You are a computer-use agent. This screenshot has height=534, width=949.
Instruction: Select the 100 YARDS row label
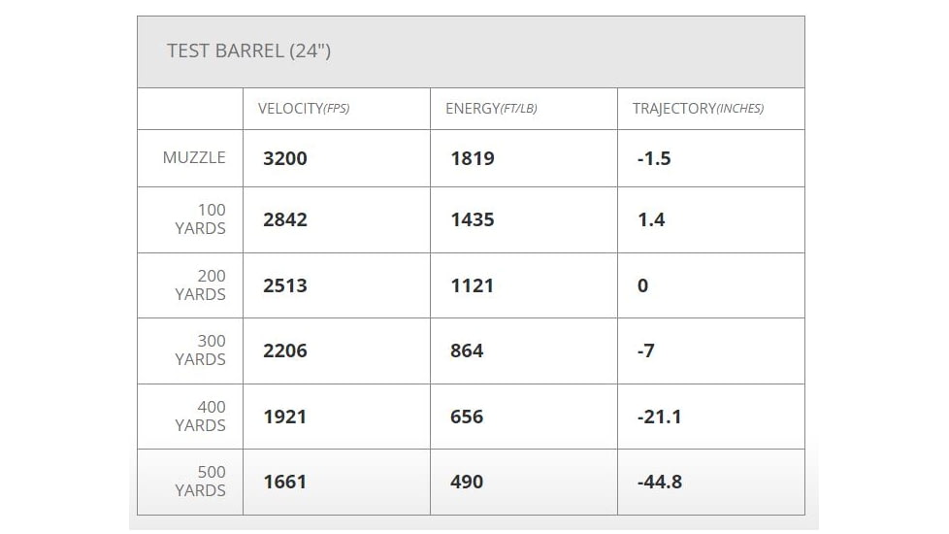pos(201,219)
